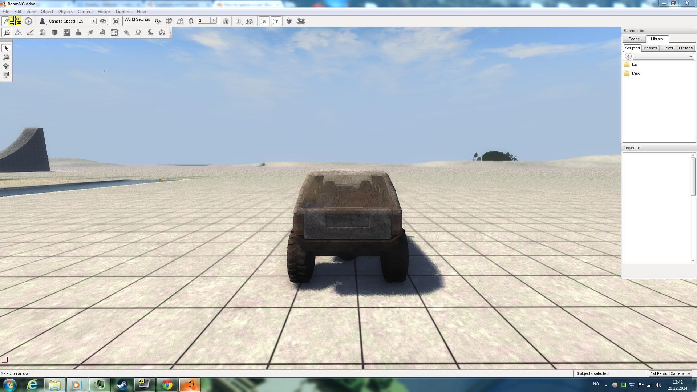
Task: Click the snap options wrench icon
Action: [158, 21]
